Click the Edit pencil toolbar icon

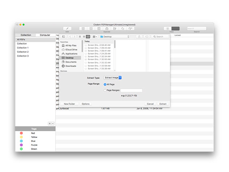[x=67, y=28]
